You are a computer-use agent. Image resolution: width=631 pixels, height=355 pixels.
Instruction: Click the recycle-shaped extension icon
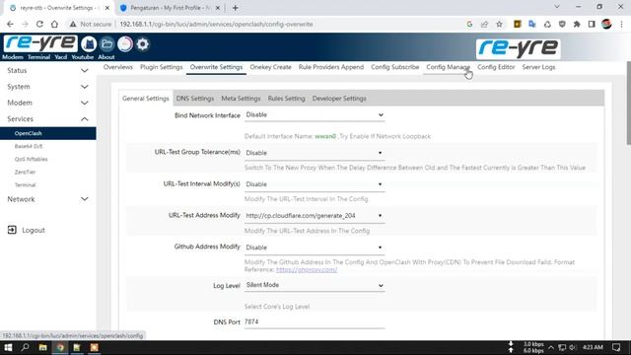pos(547,24)
